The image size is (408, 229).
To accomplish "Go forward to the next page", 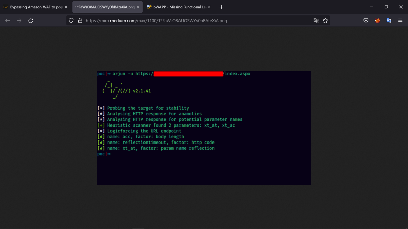I will pyautogui.click(x=19, y=21).
